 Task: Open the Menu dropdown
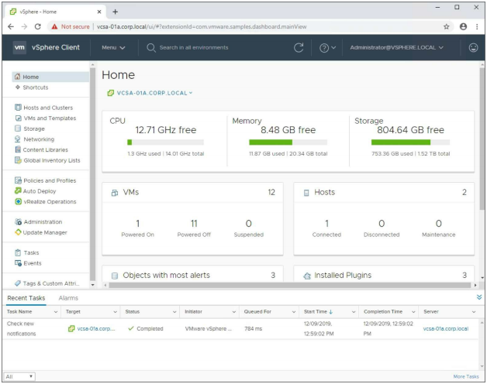(x=113, y=47)
